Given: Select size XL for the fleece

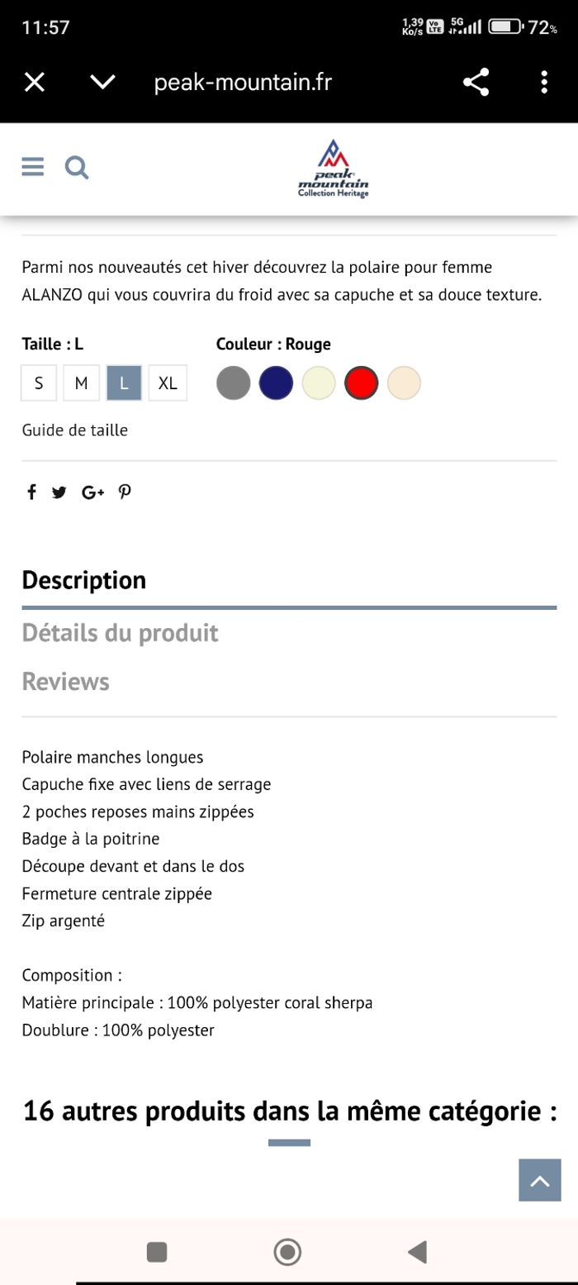Looking at the screenshot, I should pos(167,383).
